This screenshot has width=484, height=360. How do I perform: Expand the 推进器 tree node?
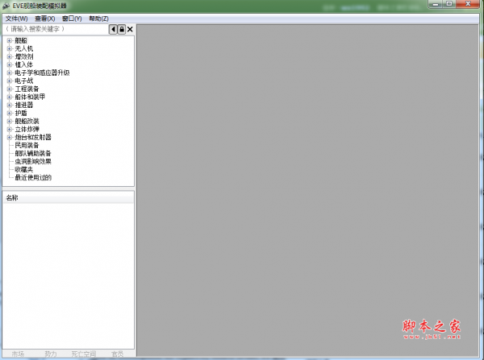10,105
